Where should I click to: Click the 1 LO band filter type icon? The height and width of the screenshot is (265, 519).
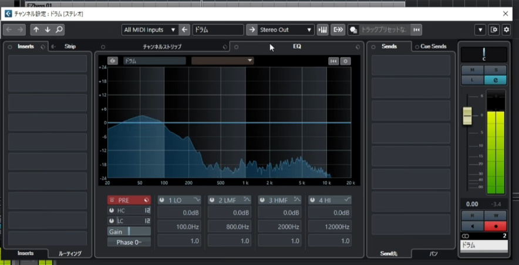point(196,200)
